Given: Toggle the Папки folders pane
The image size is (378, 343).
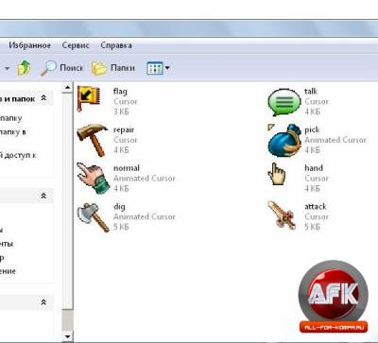Looking at the screenshot, I should (x=113, y=68).
